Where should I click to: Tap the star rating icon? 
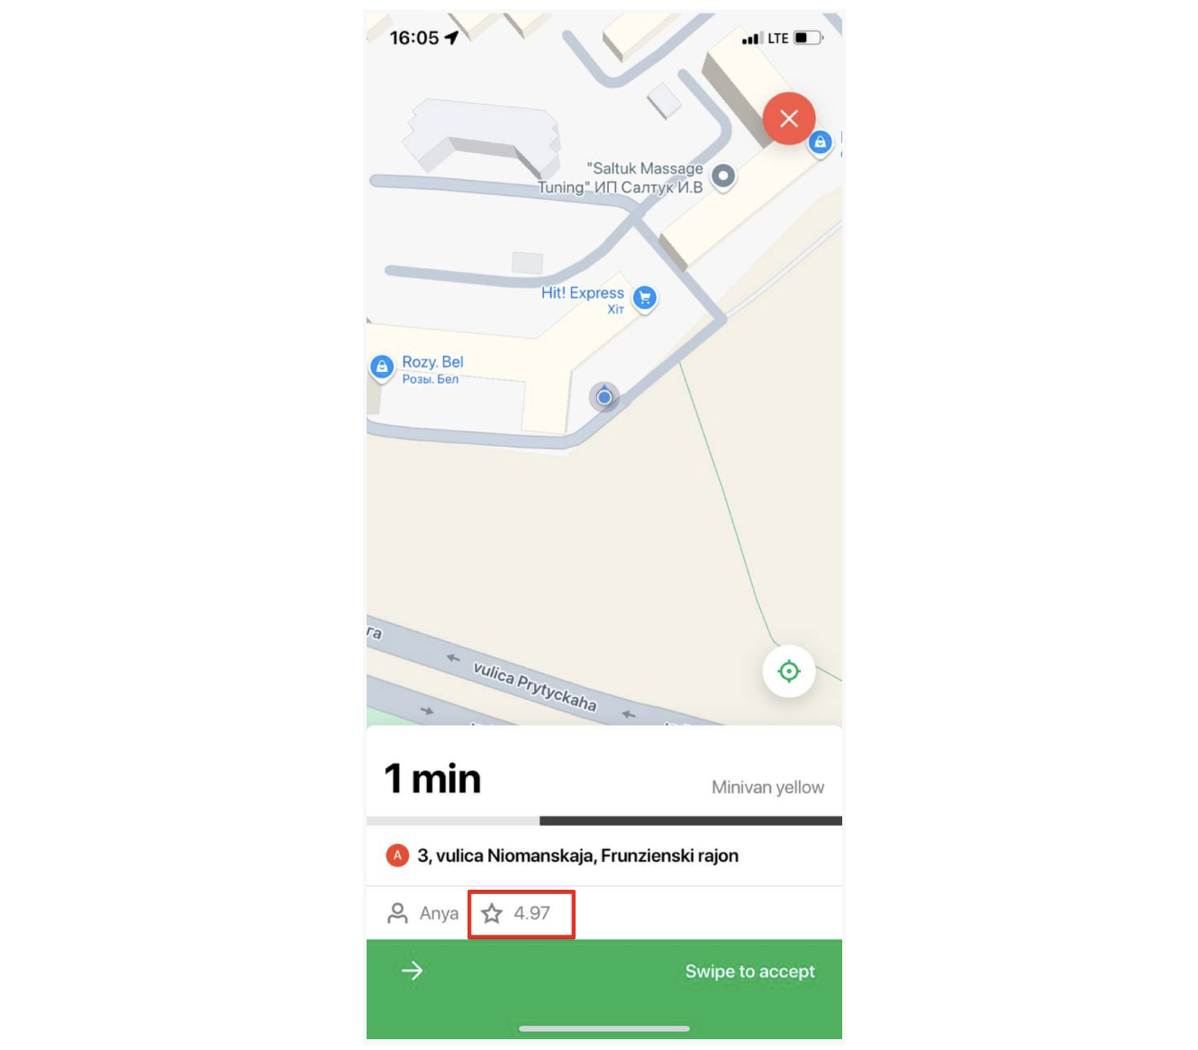coord(492,913)
